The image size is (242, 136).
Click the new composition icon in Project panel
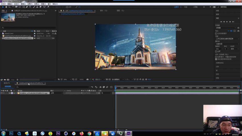[x=8, y=80]
